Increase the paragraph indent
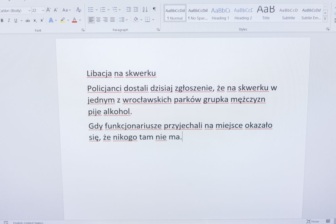 136,9
